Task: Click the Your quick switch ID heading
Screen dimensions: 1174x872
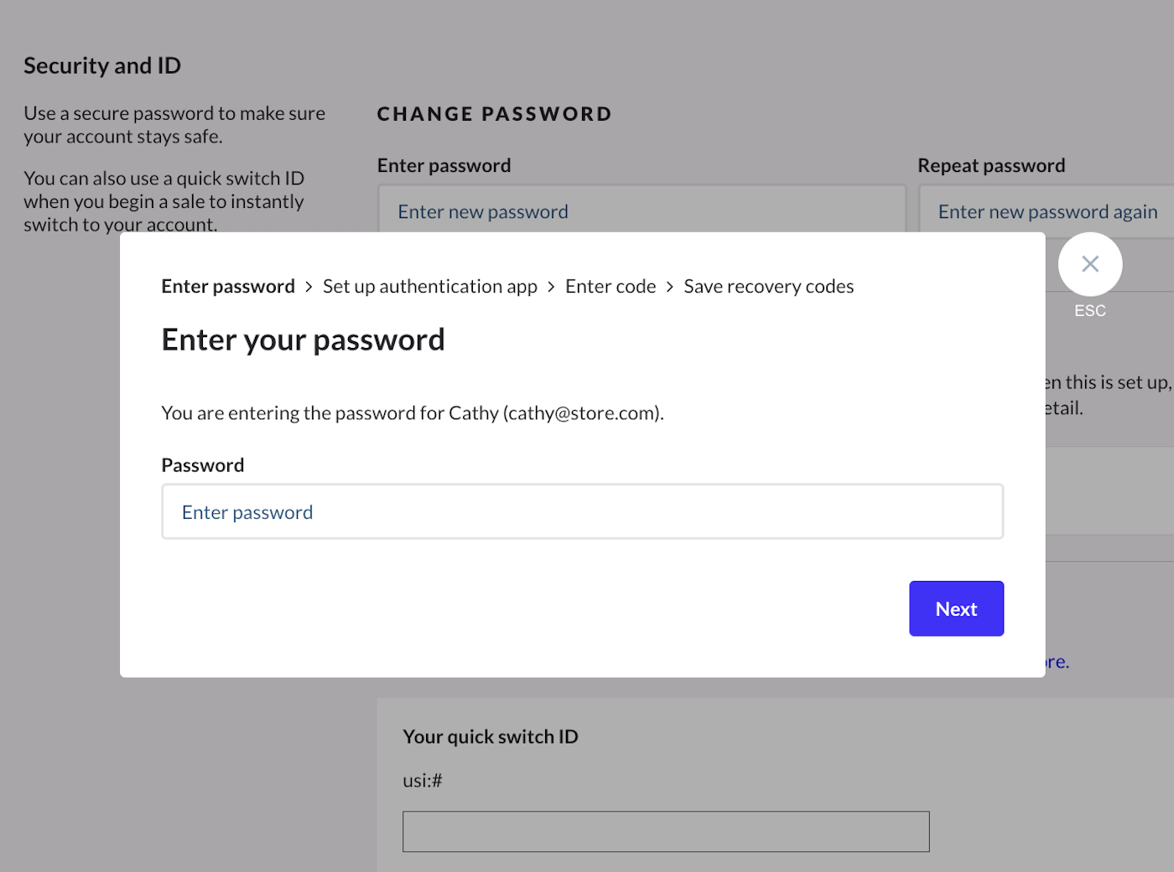Action: pos(491,737)
